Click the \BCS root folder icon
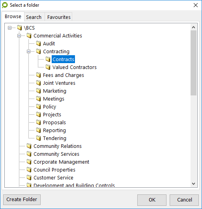The image size is (202, 209). [19, 28]
